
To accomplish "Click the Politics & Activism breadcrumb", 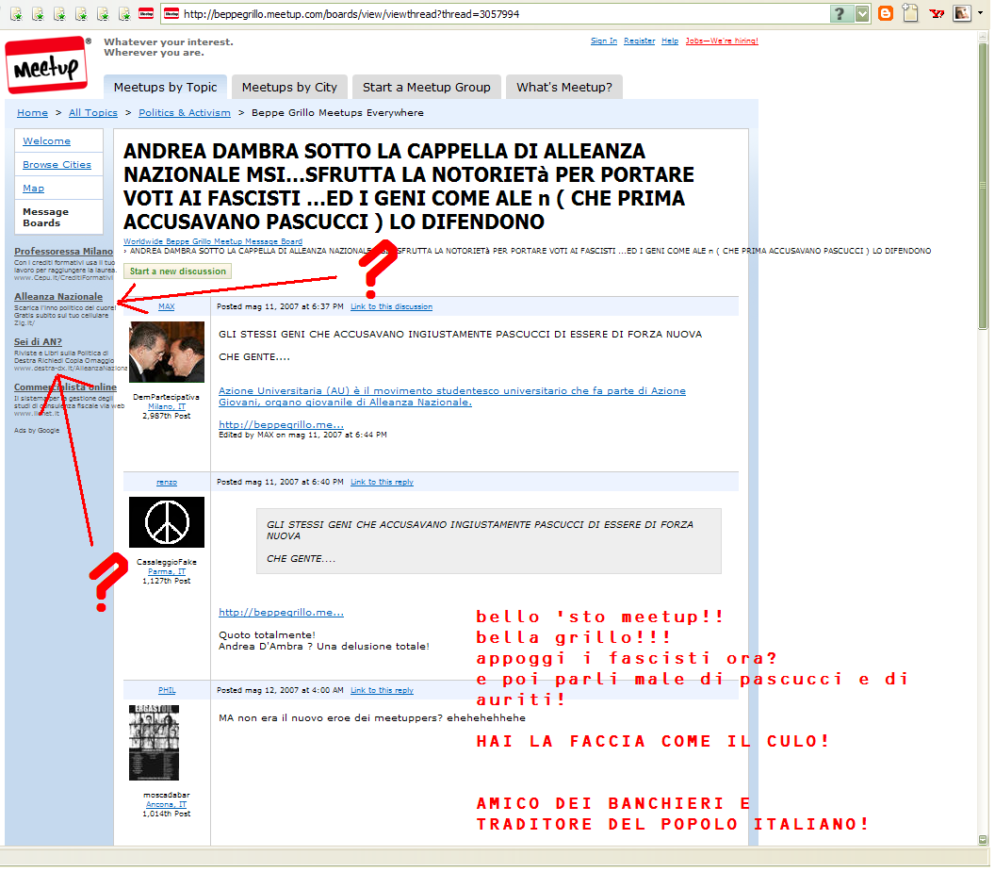I will tap(185, 112).
